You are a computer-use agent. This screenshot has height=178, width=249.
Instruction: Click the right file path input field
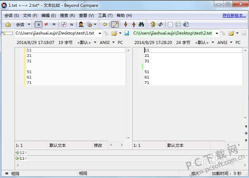point(172,33)
